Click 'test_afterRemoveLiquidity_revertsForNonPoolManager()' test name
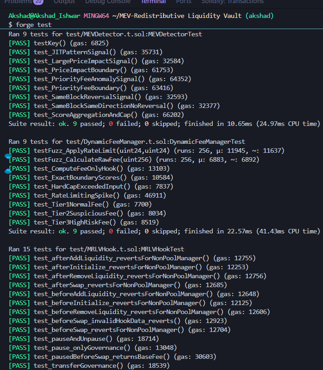Viewport: 323px width, 370px height. click(127, 276)
